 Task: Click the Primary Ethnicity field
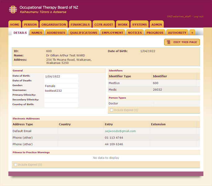click(61, 95)
